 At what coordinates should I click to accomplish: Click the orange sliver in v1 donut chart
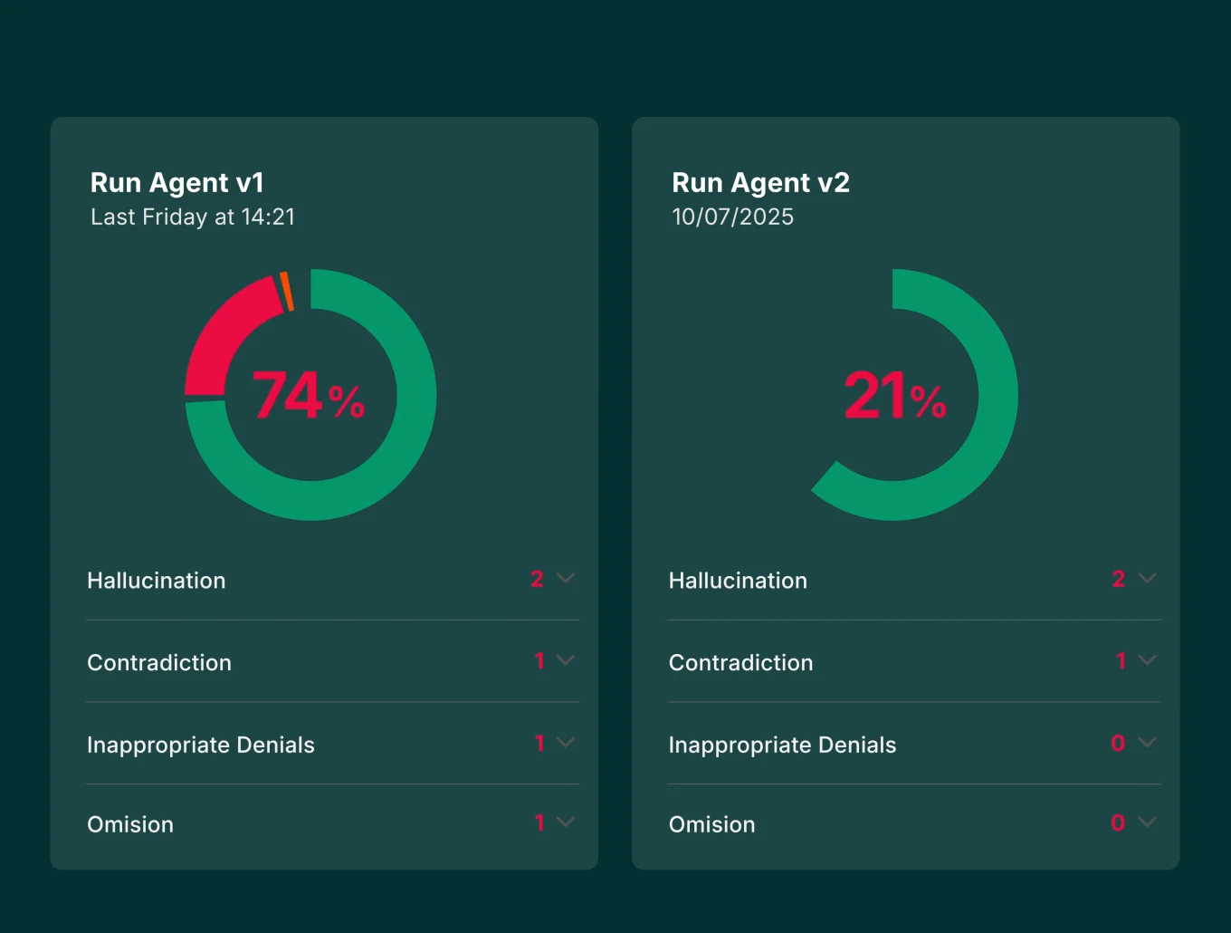tap(286, 291)
